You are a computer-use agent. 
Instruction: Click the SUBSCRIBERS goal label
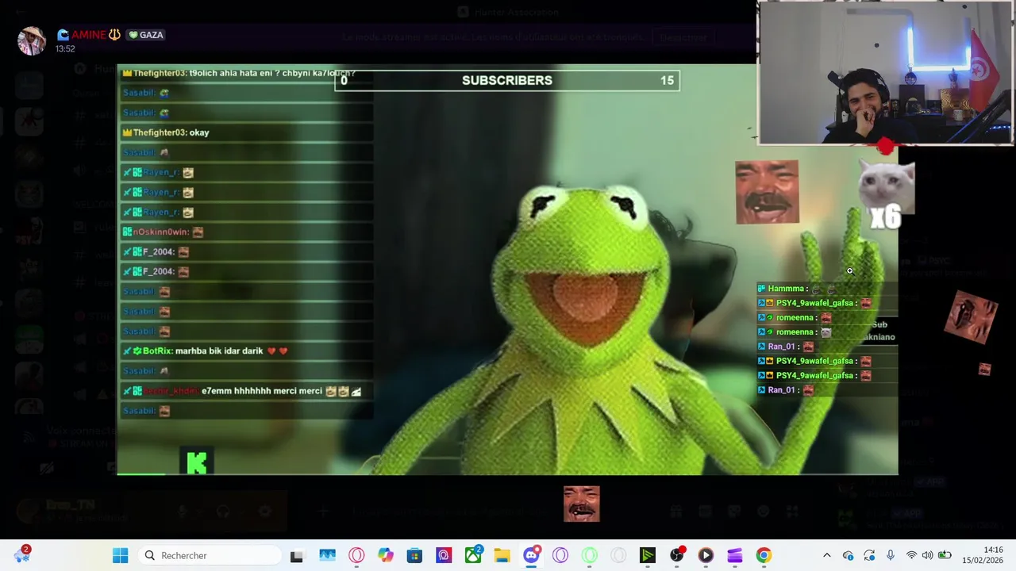point(507,80)
